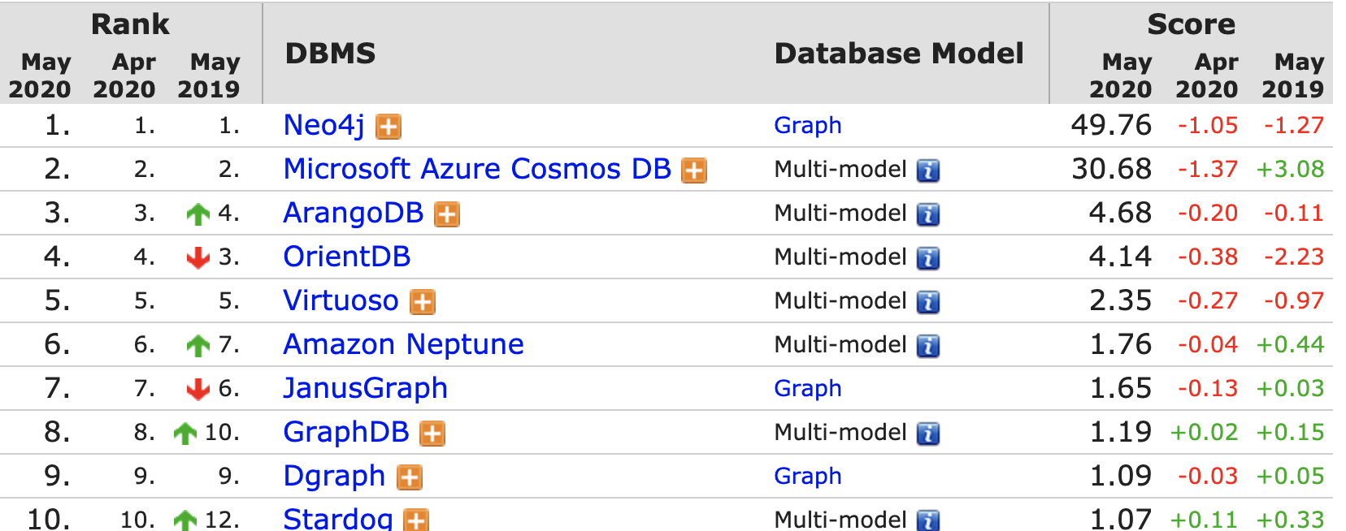Image resolution: width=1346 pixels, height=531 pixels.
Task: Click the Rank header label
Action: 130,24
